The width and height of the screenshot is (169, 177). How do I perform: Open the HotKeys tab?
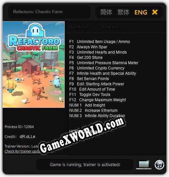(79, 27)
